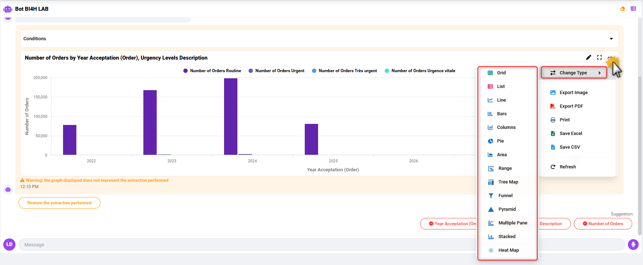The height and width of the screenshot is (265, 643).
Task: Hide the Number of Orders Urgence vitale series
Action: point(420,71)
